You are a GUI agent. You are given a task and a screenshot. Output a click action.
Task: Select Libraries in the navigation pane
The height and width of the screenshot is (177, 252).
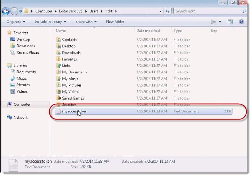pyautogui.click(x=20, y=65)
